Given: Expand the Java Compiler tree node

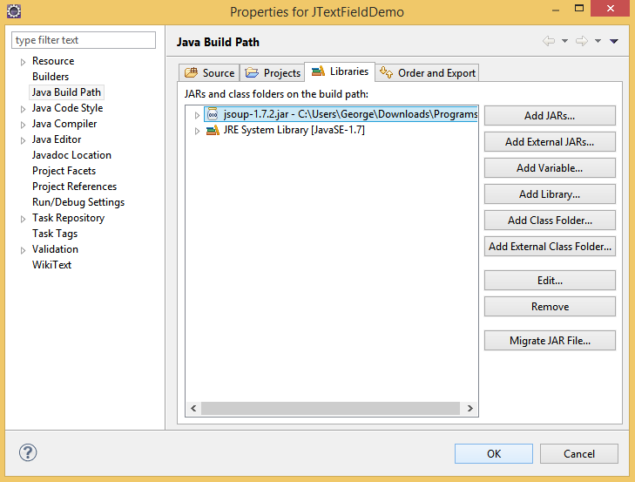Looking at the screenshot, I should click(x=24, y=124).
